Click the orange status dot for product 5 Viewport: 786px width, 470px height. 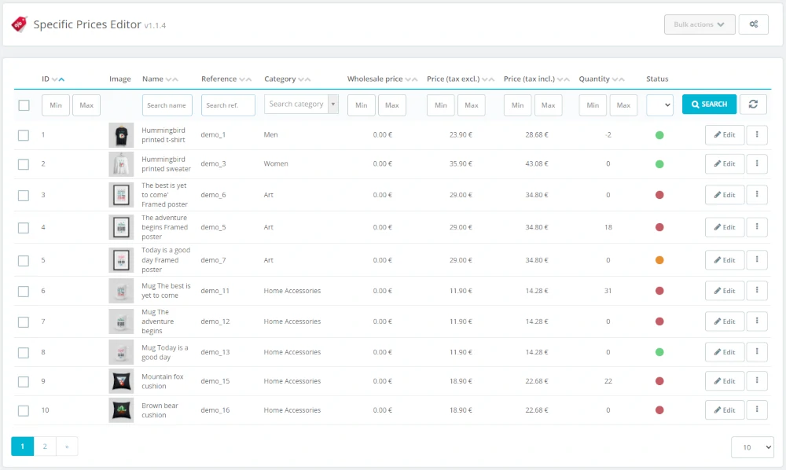coord(659,260)
